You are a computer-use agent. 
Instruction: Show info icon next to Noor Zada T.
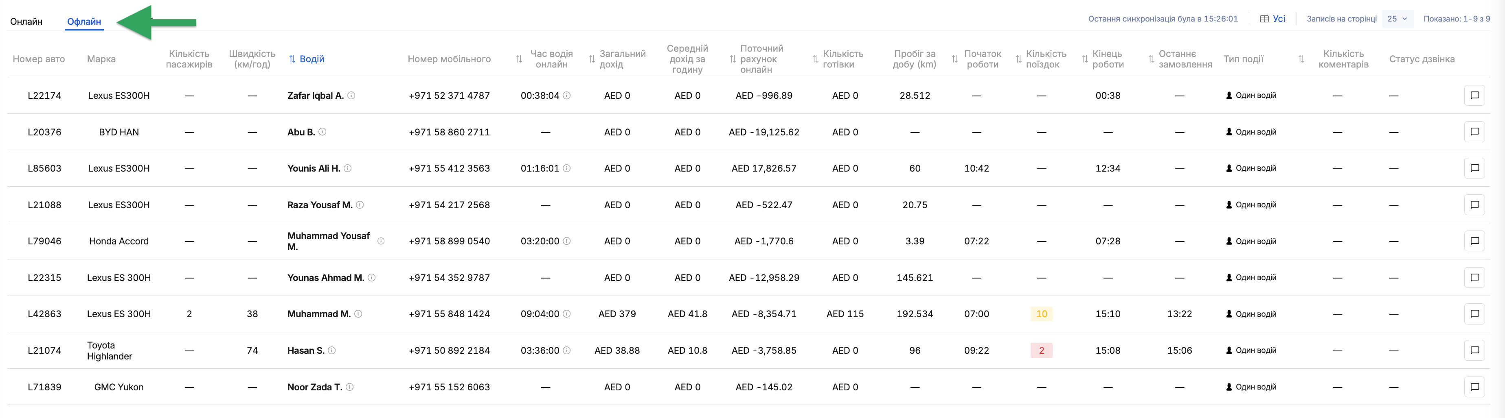[349, 387]
